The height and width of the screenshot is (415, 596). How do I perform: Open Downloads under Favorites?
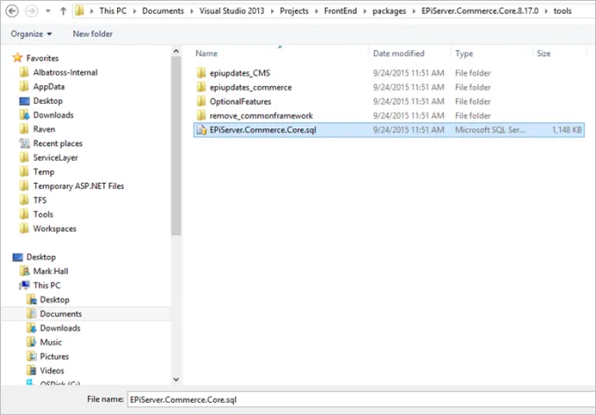53,114
